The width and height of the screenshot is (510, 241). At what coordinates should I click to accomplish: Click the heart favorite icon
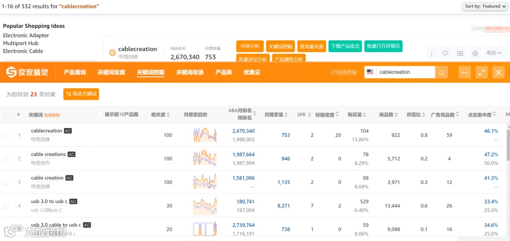pos(445,53)
